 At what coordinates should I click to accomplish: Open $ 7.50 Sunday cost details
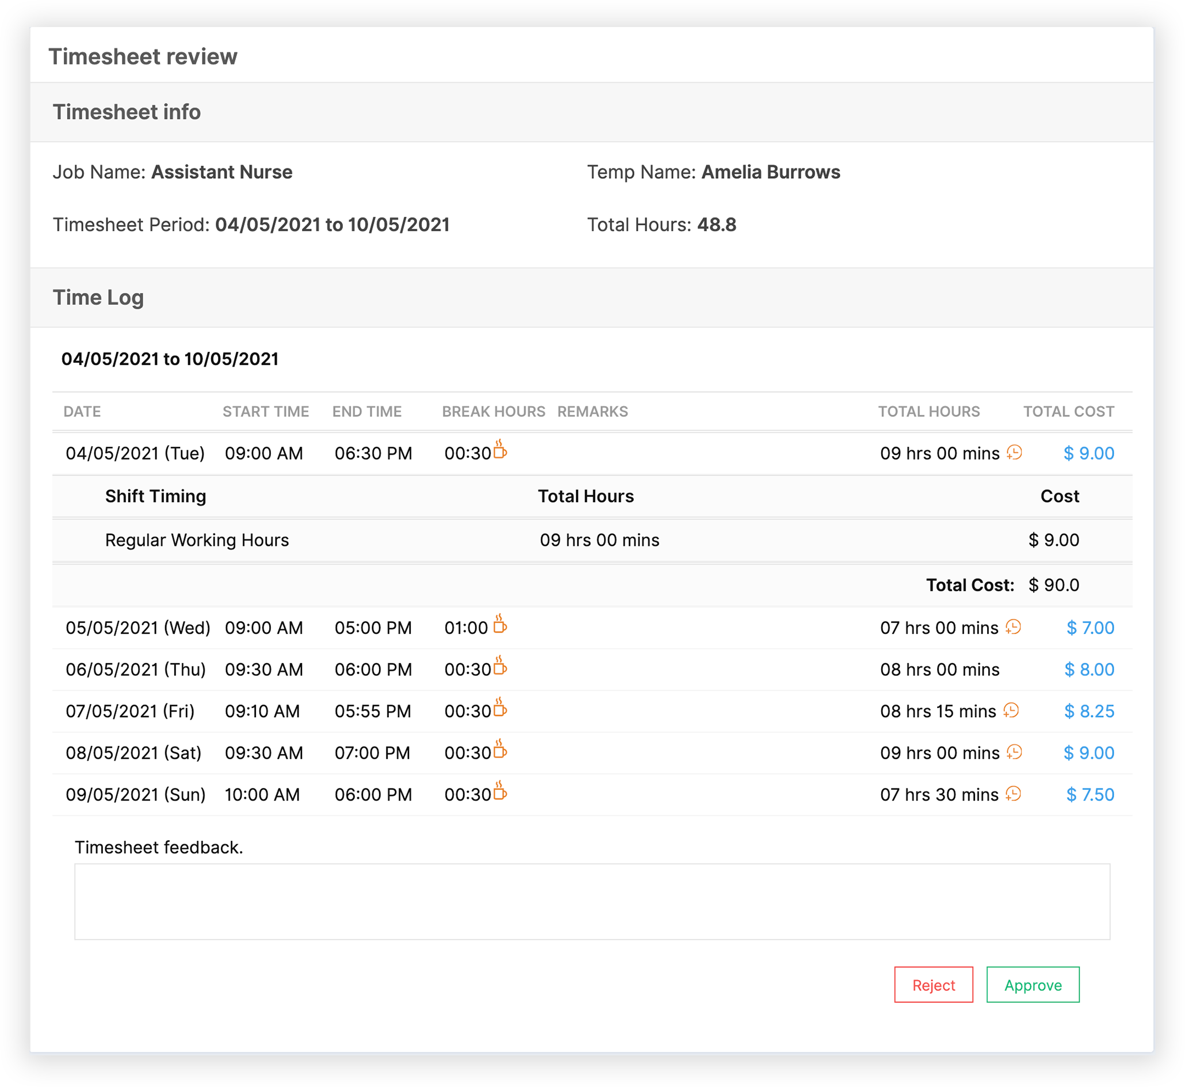point(1090,795)
